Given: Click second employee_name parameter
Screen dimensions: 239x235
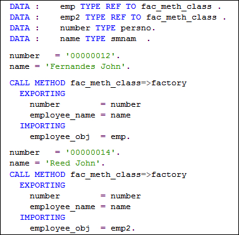Looking at the screenshot, I should [x=63, y=207].
